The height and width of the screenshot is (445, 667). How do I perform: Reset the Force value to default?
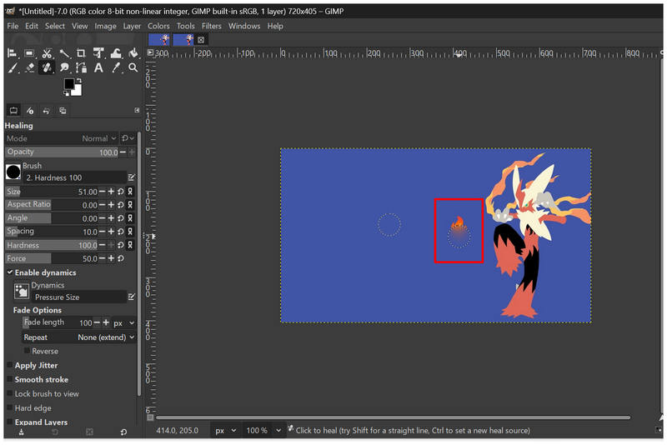121,258
